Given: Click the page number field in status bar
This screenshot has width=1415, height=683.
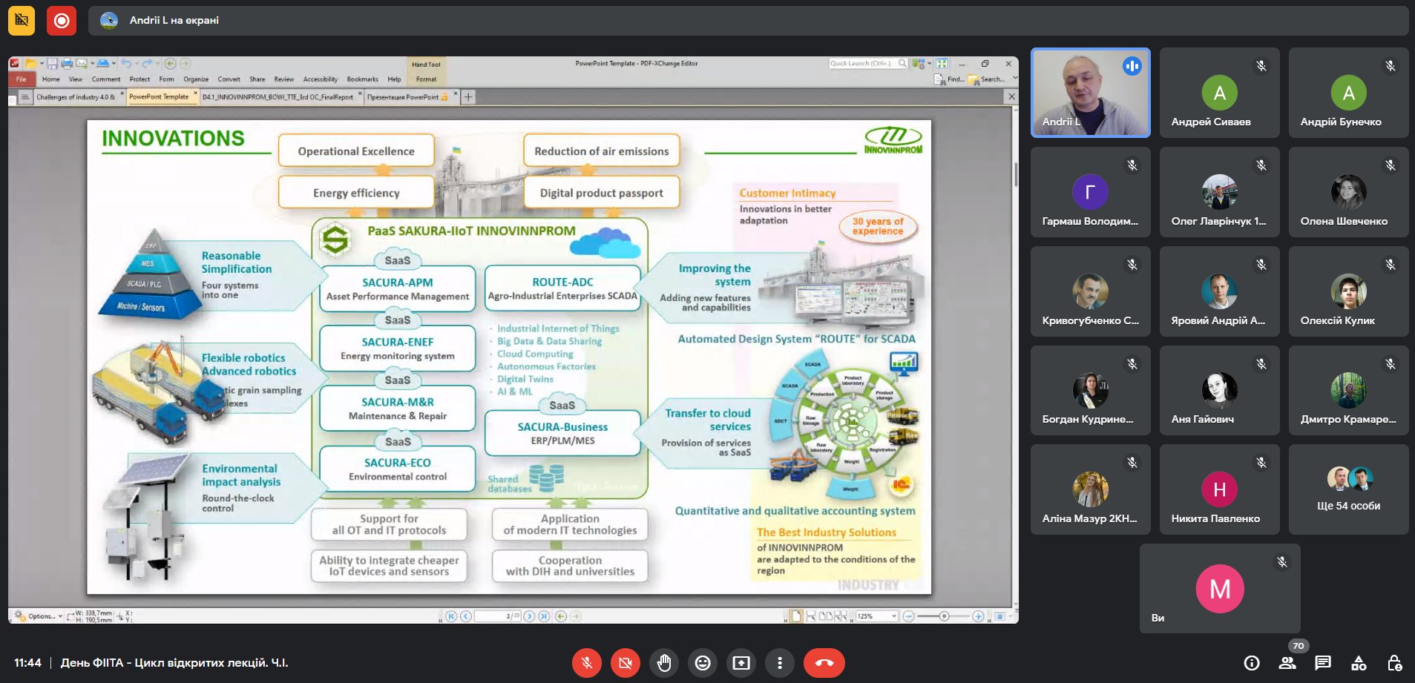Looking at the screenshot, I should pyautogui.click(x=497, y=616).
